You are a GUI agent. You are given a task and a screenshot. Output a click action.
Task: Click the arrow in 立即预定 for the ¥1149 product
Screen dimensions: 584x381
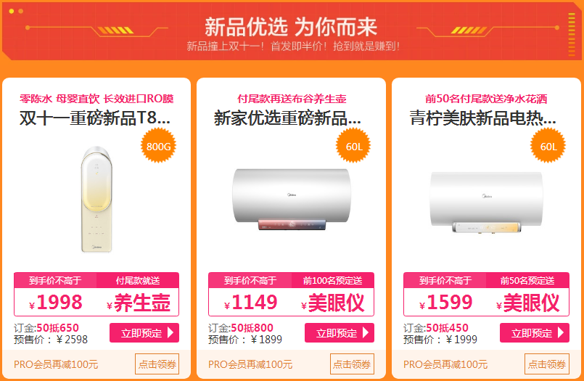(366, 332)
